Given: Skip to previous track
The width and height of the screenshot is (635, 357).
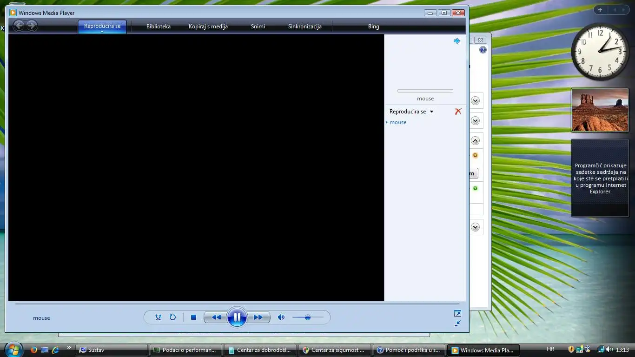Looking at the screenshot, I should [x=216, y=317].
